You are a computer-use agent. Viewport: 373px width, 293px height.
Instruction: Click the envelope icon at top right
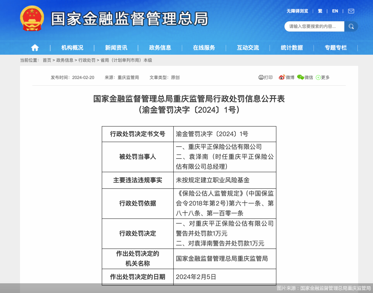coord(351,11)
